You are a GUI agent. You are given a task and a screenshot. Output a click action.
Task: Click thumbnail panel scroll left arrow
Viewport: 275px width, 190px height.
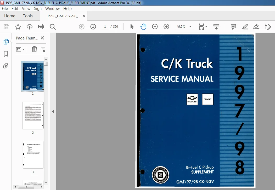(15, 187)
